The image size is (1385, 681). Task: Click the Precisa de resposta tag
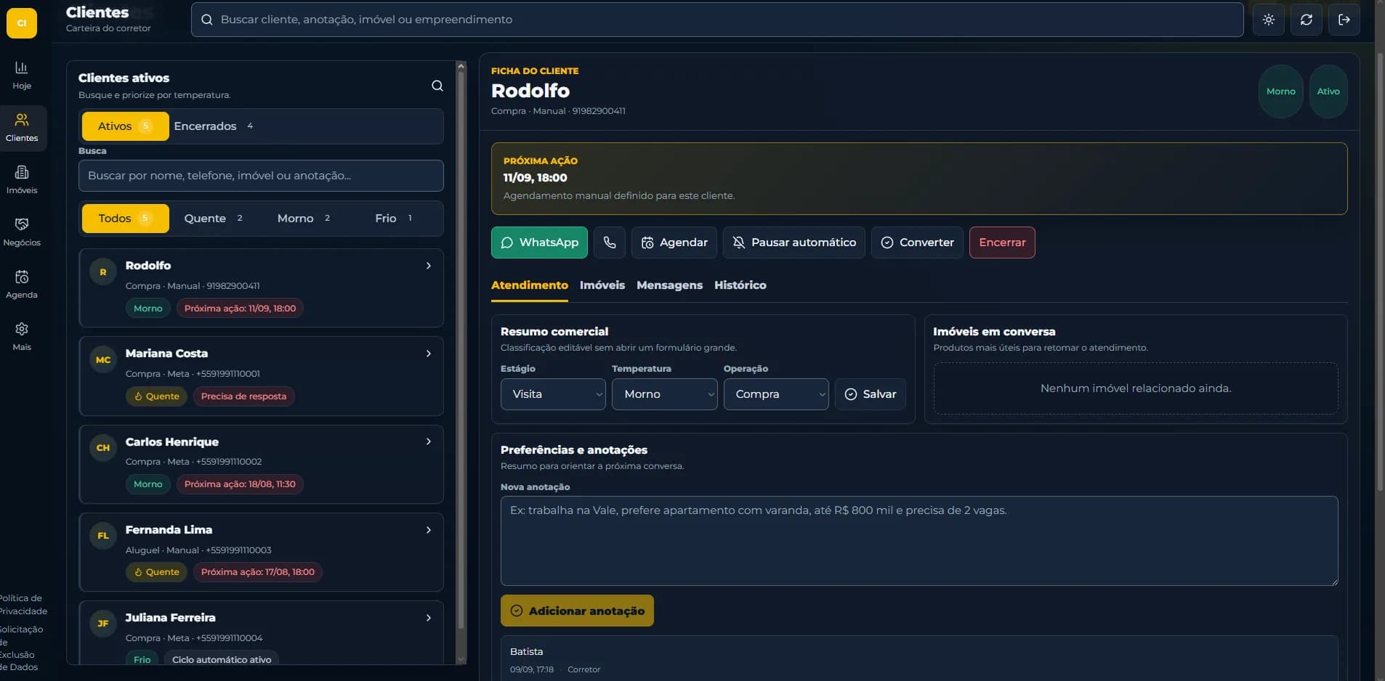tap(243, 396)
